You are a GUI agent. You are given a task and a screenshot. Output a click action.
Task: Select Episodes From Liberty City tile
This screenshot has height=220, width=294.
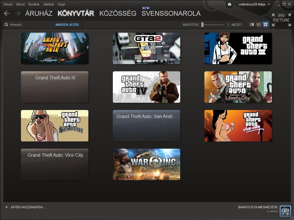pyautogui.click(x=238, y=87)
